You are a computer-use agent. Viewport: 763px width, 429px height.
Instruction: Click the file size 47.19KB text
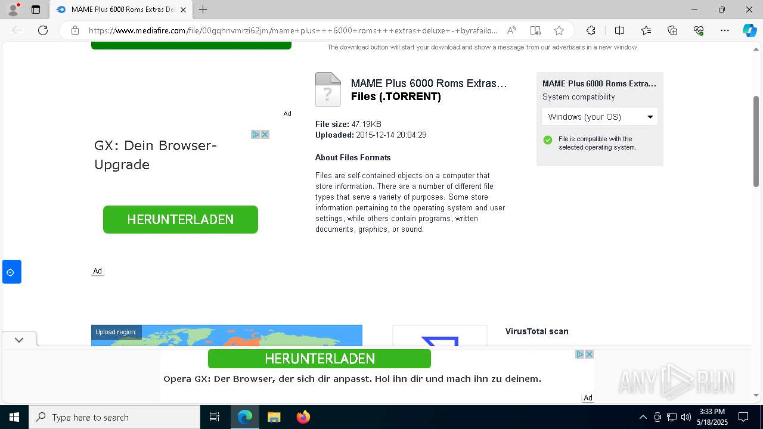coord(366,124)
